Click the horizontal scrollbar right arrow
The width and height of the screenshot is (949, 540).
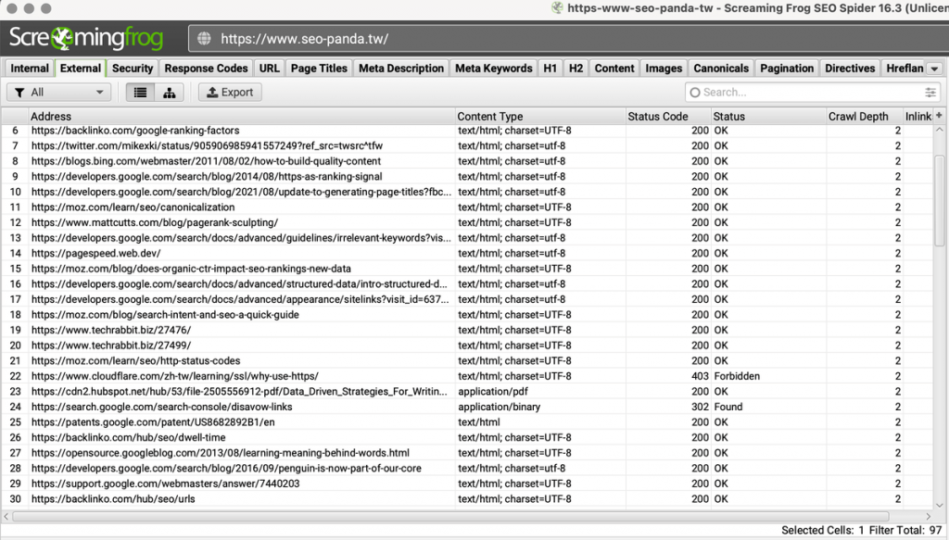[x=928, y=517]
